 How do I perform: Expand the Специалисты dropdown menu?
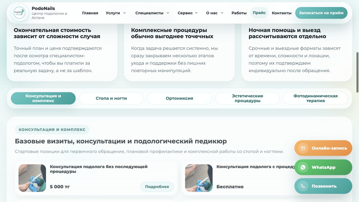(152, 13)
